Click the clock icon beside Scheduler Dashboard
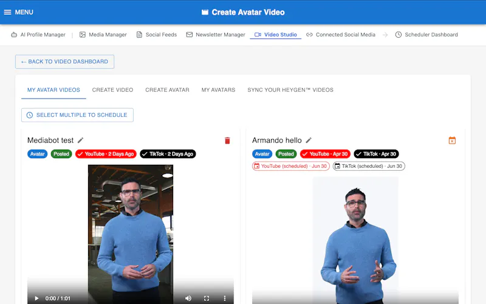 click(x=399, y=35)
